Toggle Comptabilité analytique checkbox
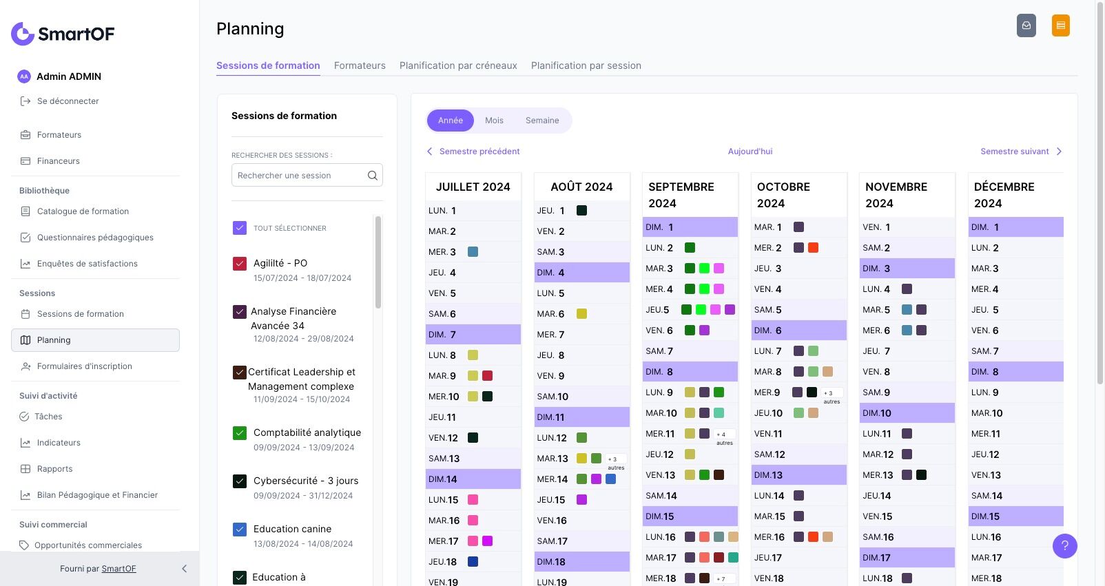 point(240,432)
